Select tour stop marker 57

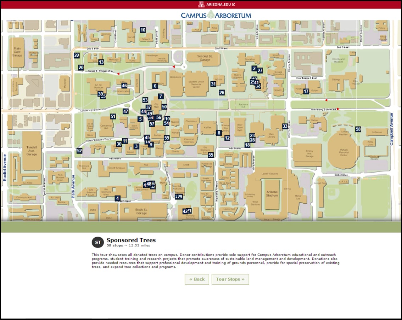[x=152, y=124]
